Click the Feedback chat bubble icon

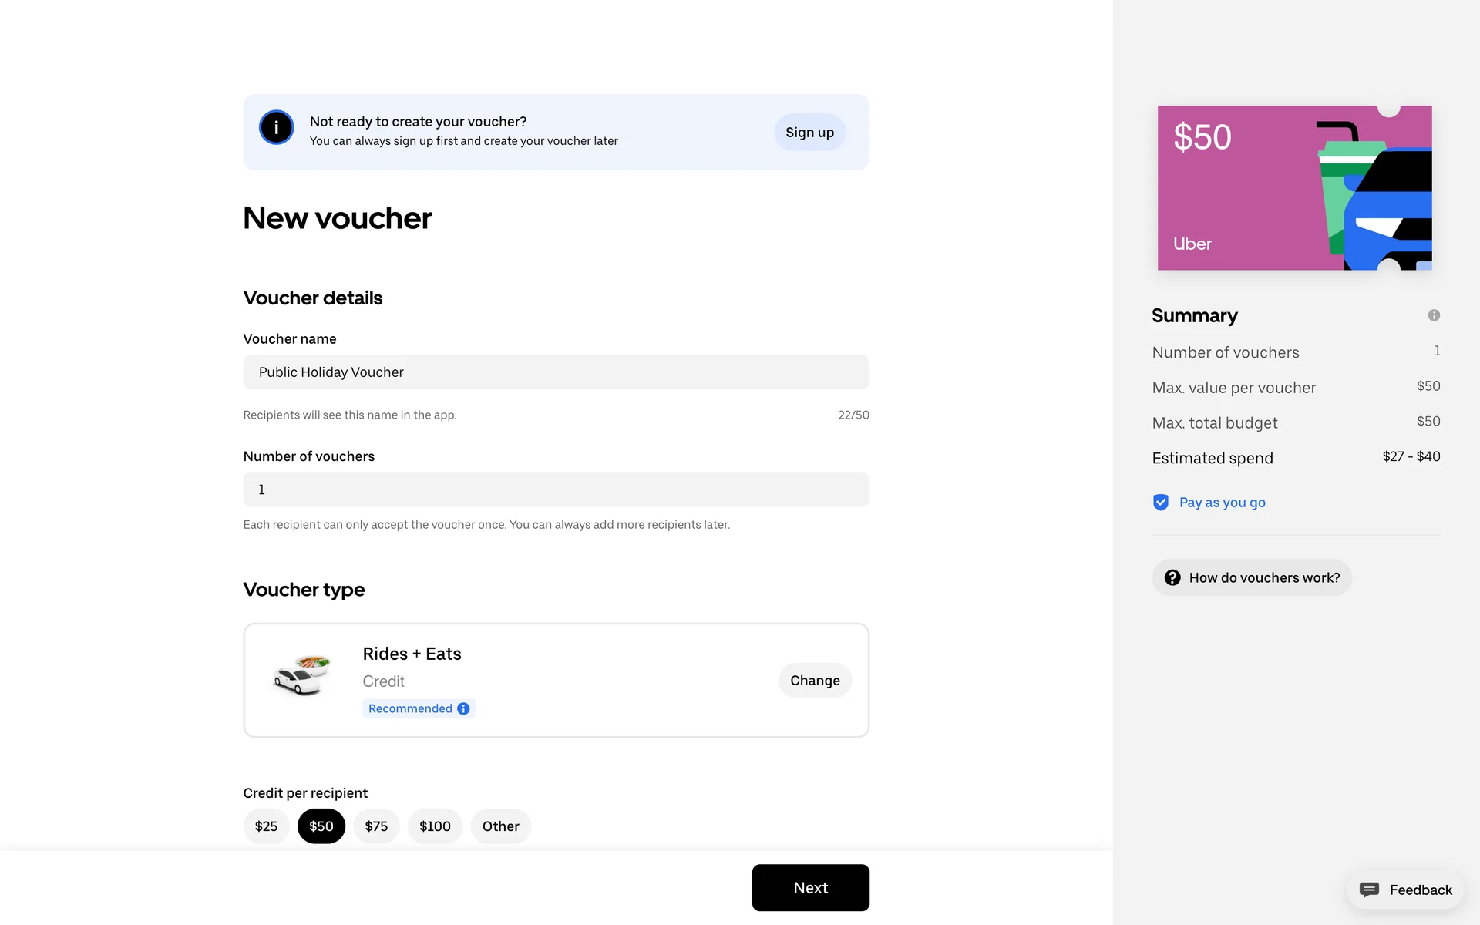(1369, 890)
